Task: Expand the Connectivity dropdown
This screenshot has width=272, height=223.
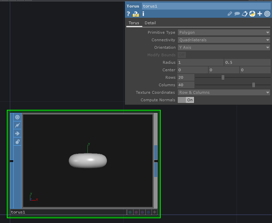Action: [224, 40]
